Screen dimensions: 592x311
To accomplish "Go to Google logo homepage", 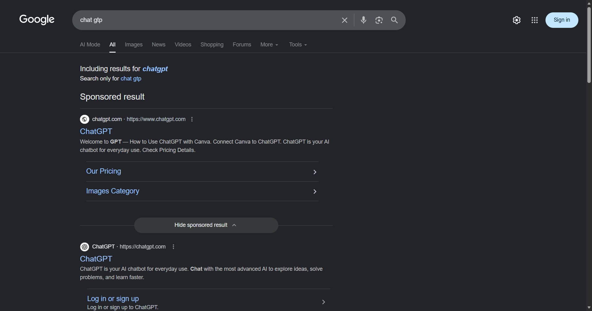I will click(37, 19).
